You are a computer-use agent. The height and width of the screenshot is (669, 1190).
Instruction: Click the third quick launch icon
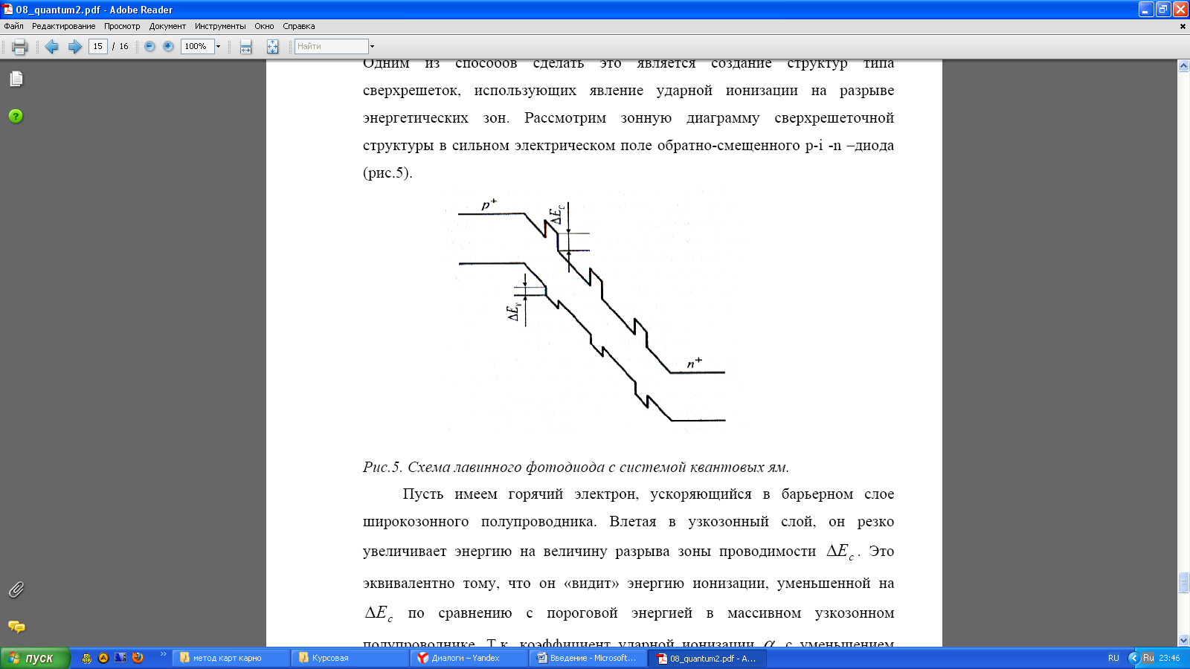pyautogui.click(x=120, y=658)
